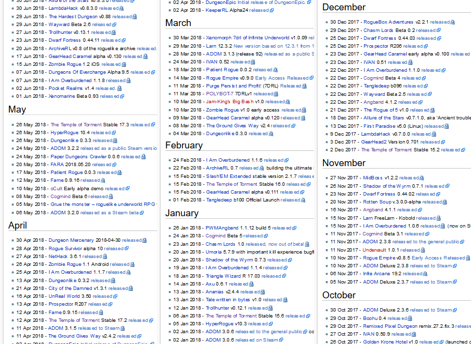471x344 pixels.
Task: Click lock icon after Axu 0.6.1 released
Action: [251, 284]
